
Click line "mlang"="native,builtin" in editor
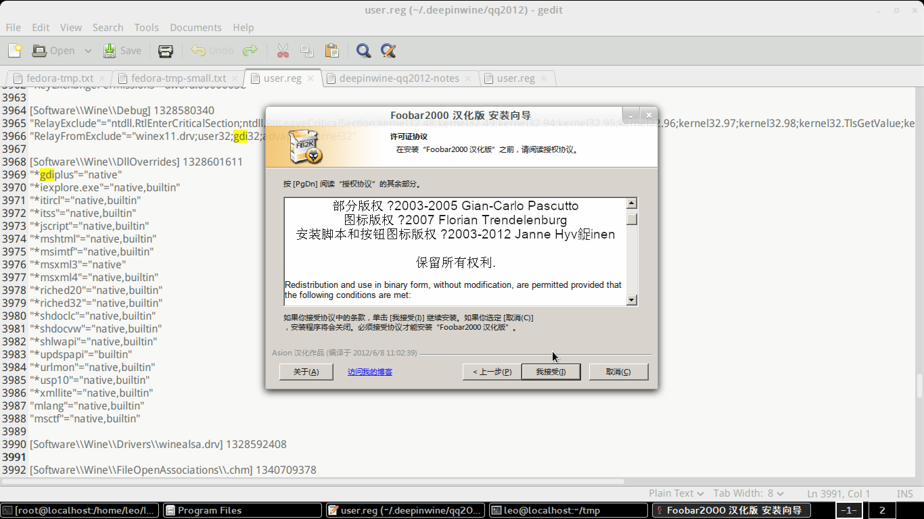tap(87, 405)
